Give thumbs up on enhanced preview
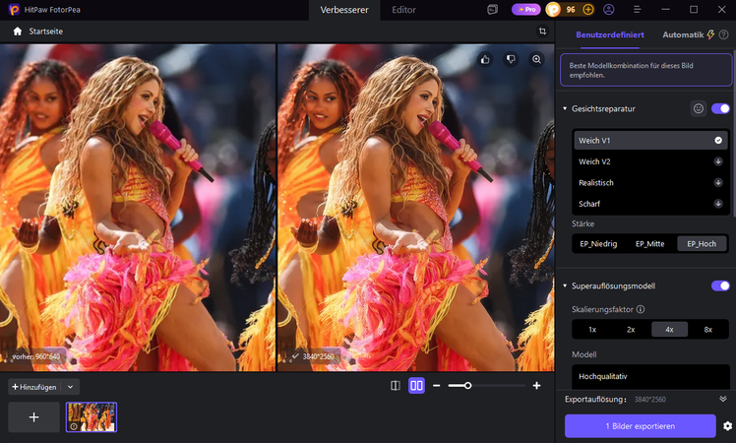The width and height of the screenshot is (736, 443). point(485,59)
